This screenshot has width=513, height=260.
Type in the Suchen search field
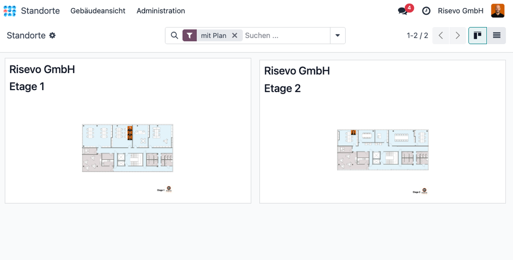[x=286, y=36]
